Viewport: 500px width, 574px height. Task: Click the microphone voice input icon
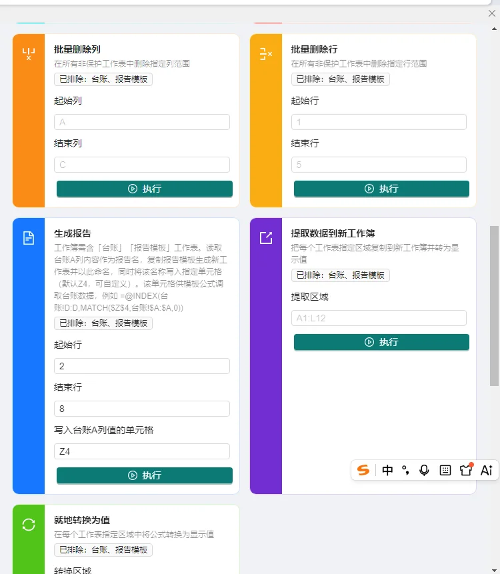(x=424, y=470)
